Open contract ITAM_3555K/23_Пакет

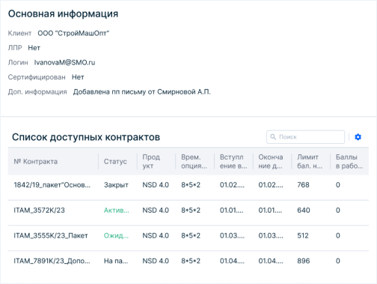click(51, 235)
